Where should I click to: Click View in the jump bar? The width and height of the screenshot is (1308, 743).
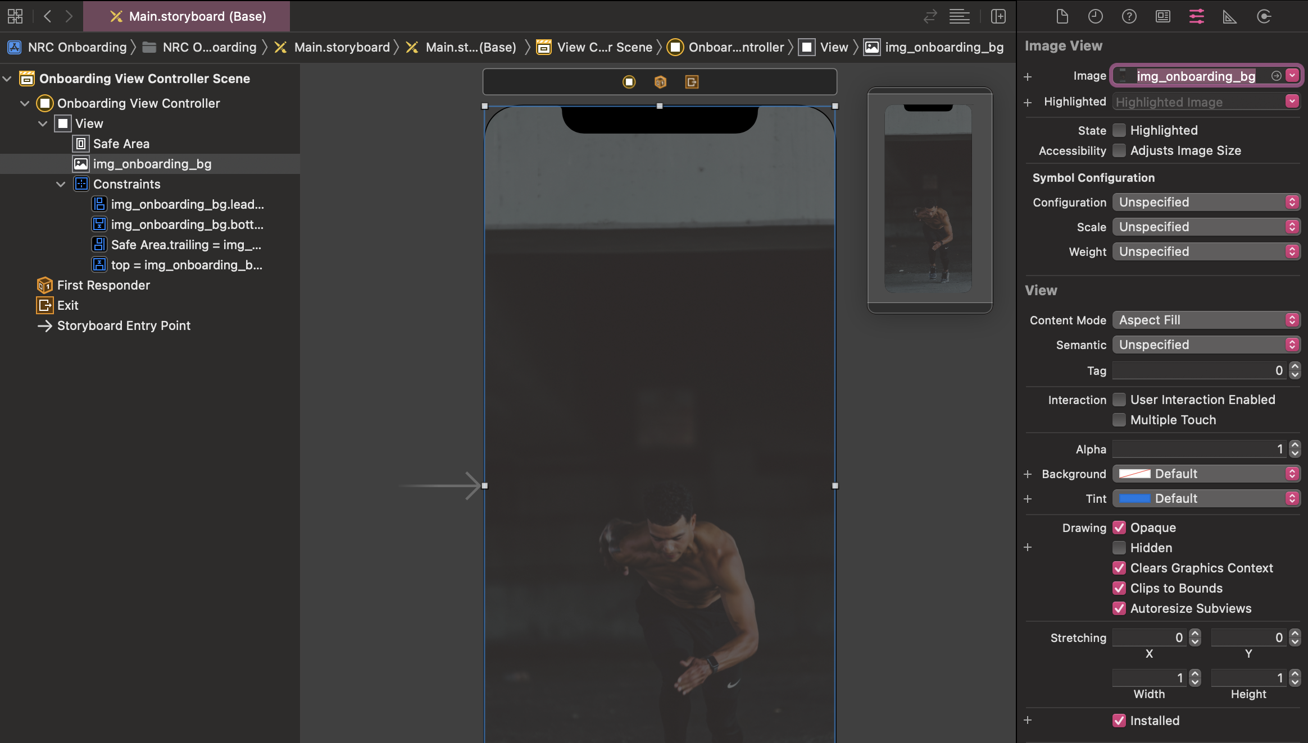(834, 47)
